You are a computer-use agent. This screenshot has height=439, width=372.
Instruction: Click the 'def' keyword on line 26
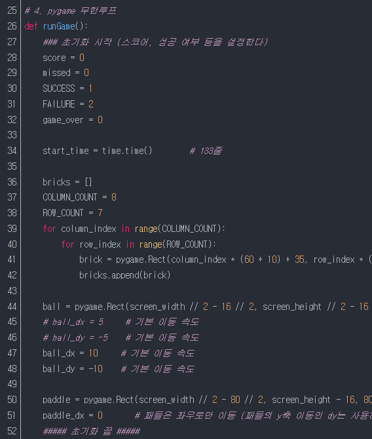[31, 26]
